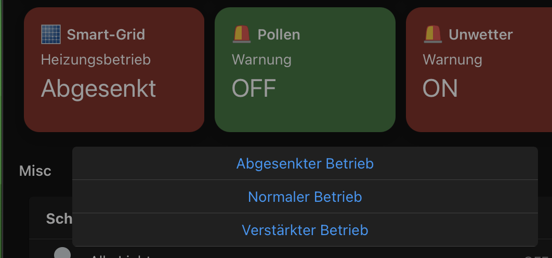Click the Misc section heading
Screen dimensions: 552x258
coord(35,171)
